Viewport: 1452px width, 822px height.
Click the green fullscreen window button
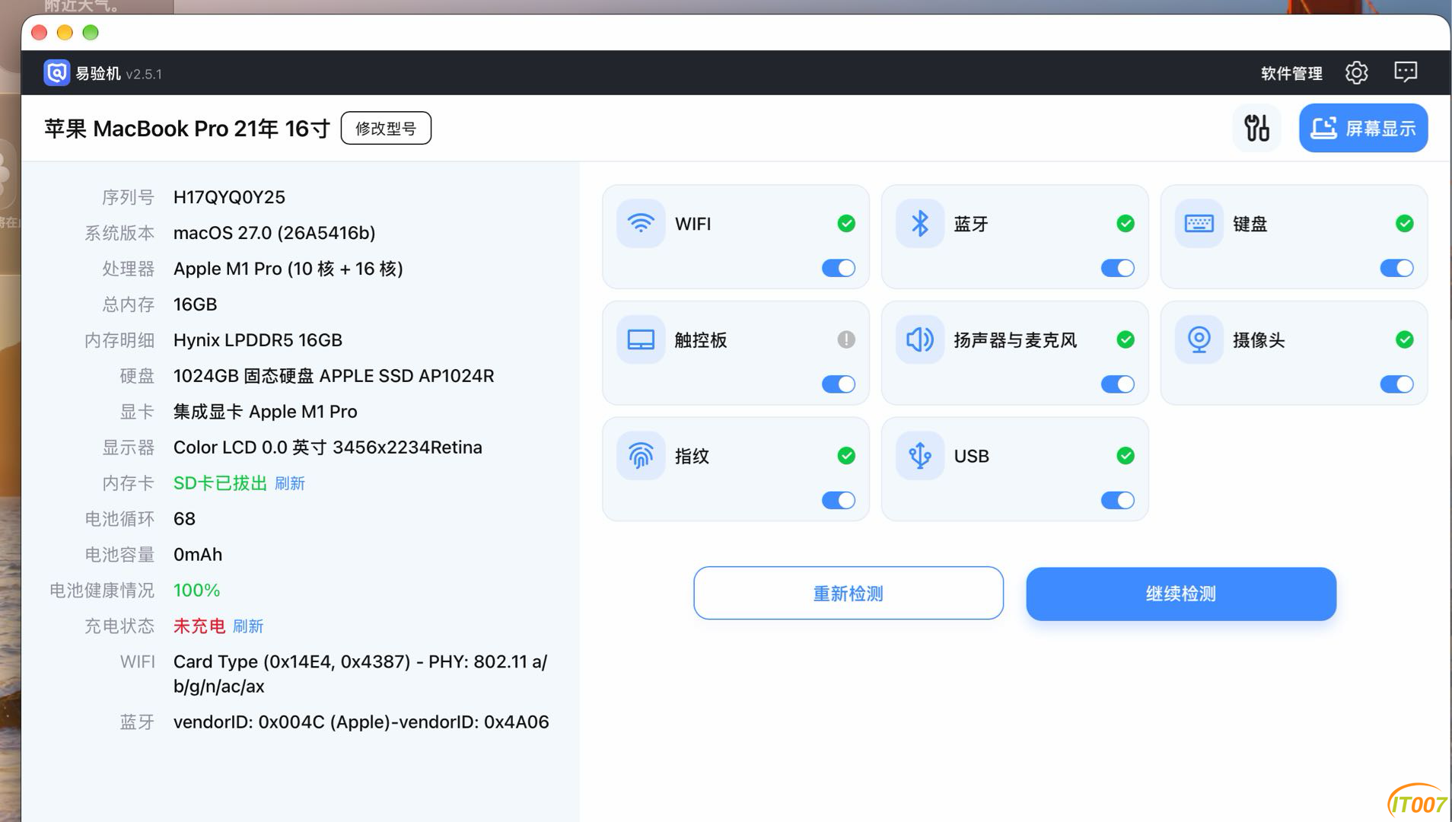pos(91,32)
